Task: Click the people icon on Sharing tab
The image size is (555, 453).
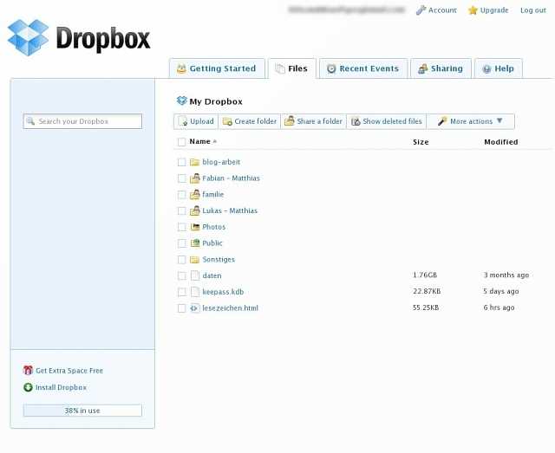Action: tap(422, 68)
